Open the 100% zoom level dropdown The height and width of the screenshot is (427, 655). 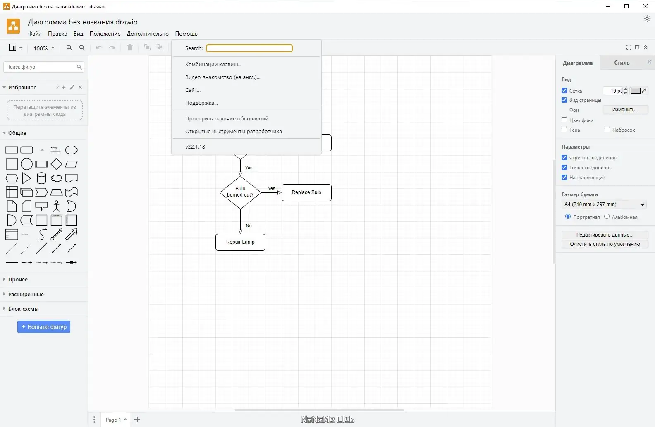(x=44, y=48)
